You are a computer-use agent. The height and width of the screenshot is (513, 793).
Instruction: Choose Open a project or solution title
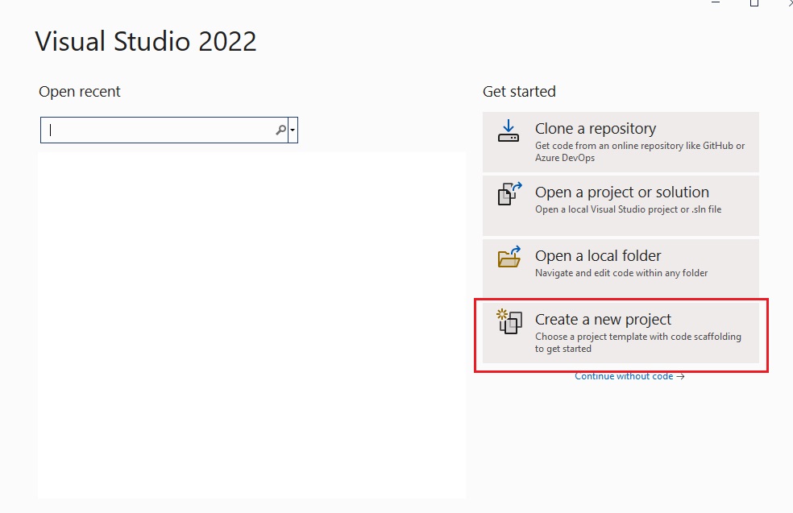pyautogui.click(x=621, y=192)
